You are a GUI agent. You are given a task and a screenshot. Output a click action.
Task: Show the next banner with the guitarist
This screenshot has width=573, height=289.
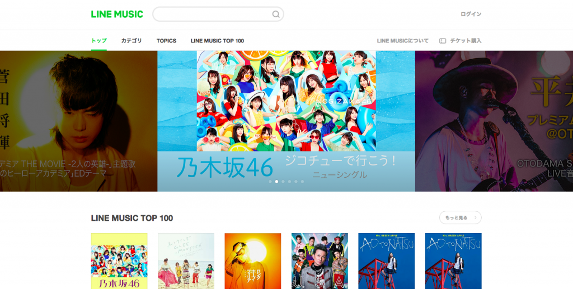pyautogui.click(x=494, y=121)
